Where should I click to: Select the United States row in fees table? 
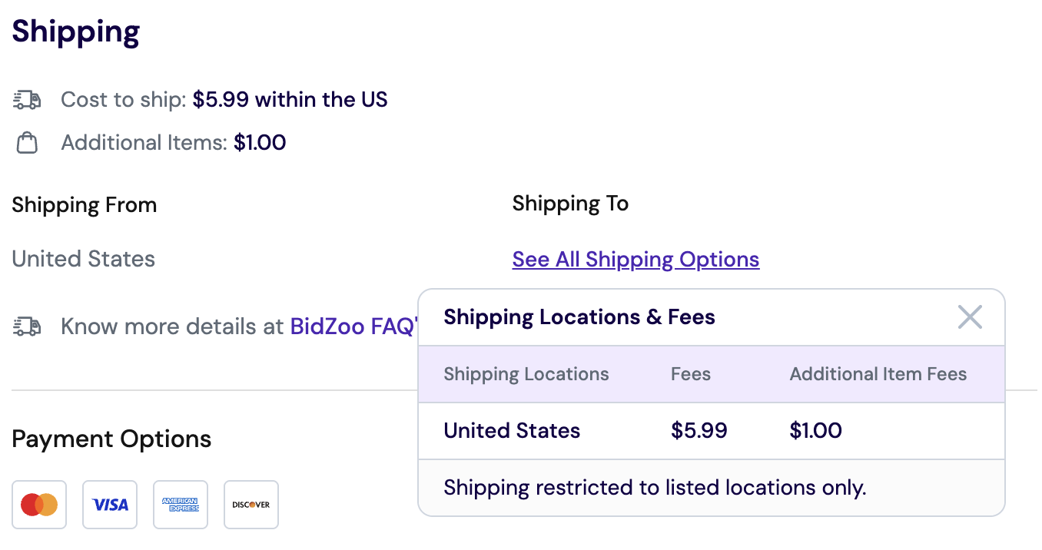point(512,430)
